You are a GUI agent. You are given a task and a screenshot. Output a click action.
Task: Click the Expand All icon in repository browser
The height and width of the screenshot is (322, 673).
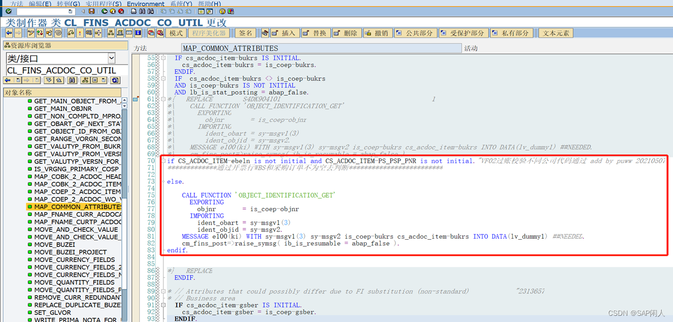pyautogui.click(x=48, y=80)
